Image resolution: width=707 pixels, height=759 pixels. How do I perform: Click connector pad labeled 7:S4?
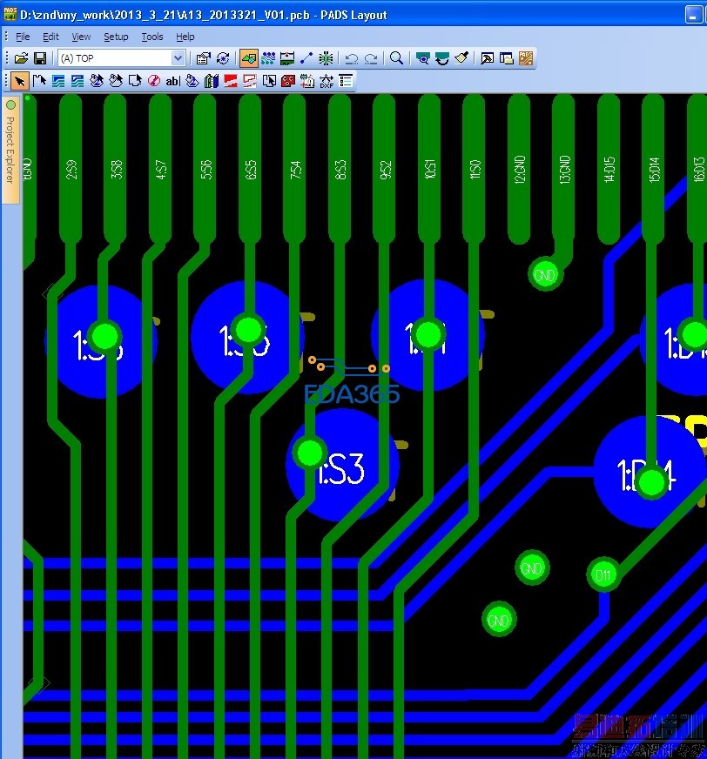[295, 169]
